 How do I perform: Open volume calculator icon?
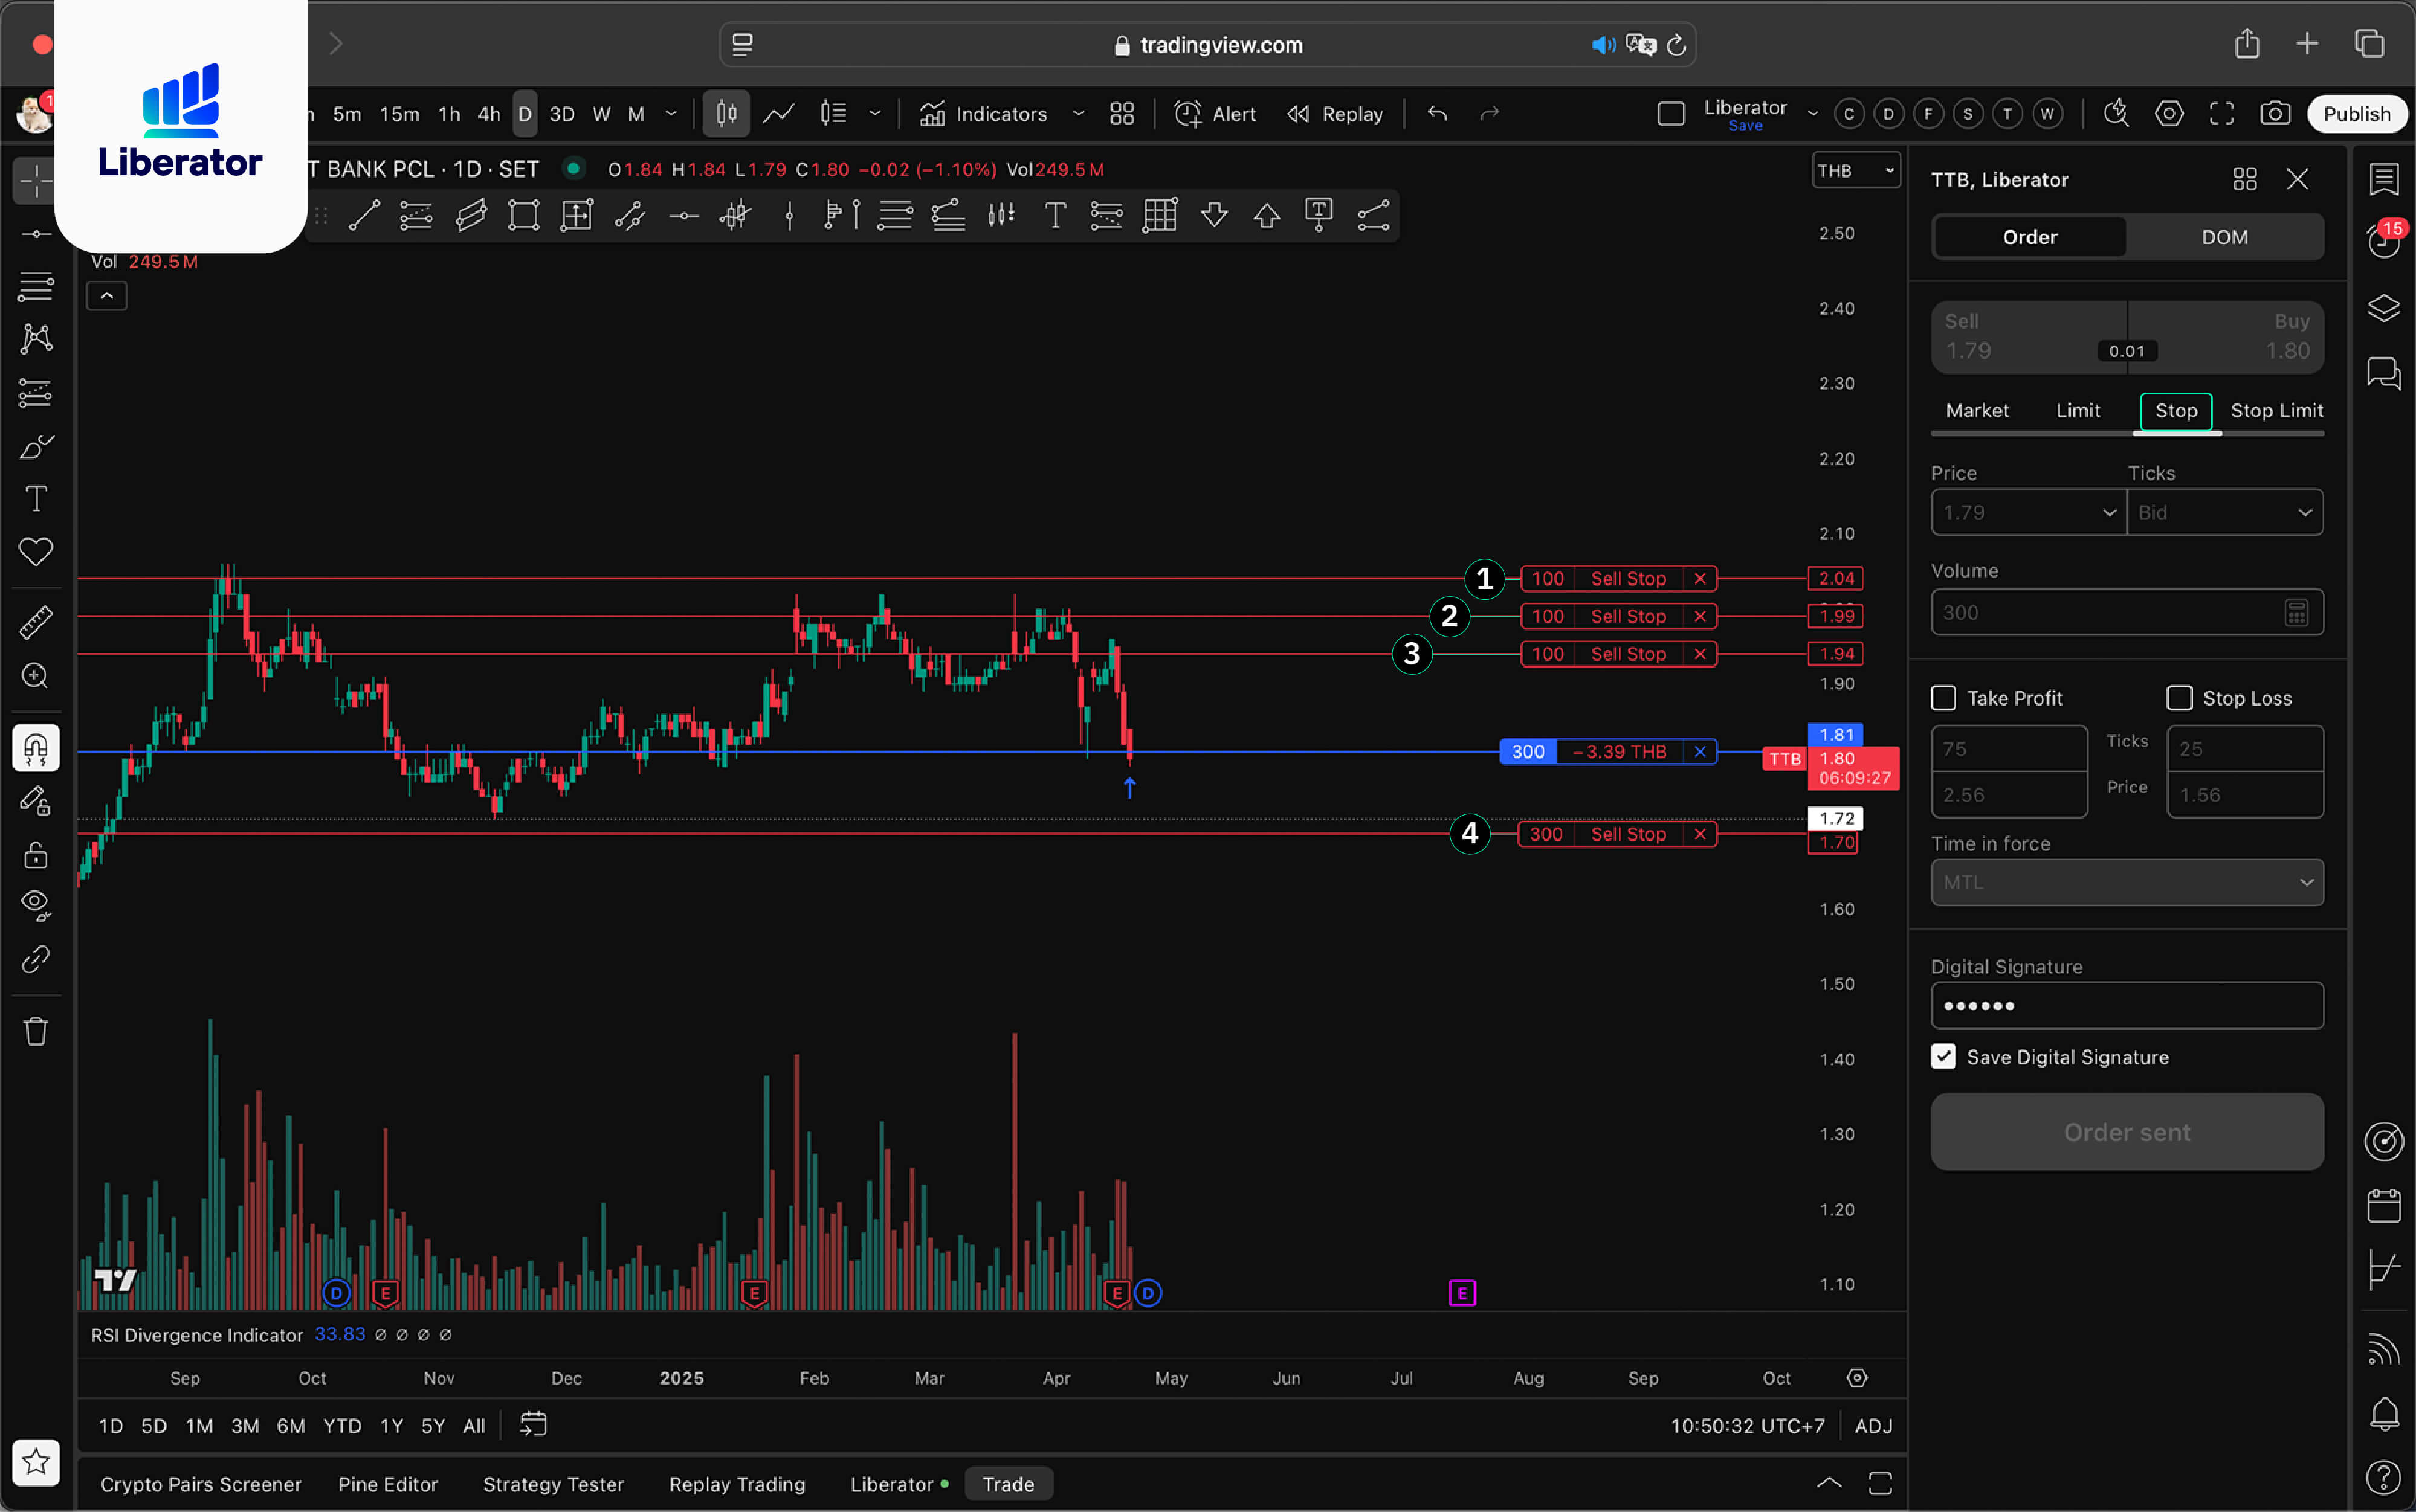pyautogui.click(x=2296, y=612)
